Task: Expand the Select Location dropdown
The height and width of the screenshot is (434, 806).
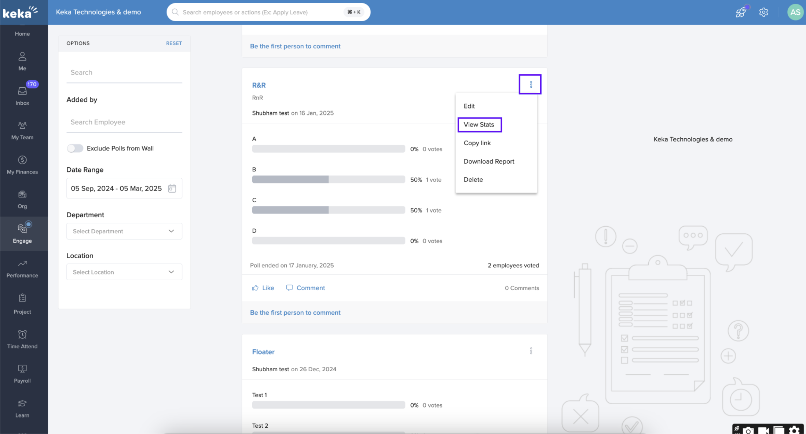Action: click(x=124, y=272)
